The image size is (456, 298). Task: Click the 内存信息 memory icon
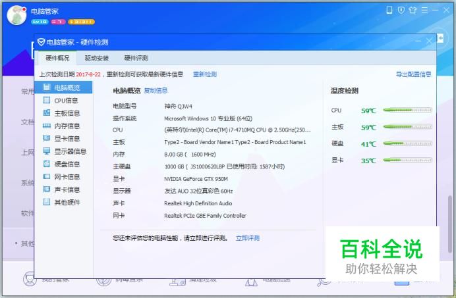coord(47,126)
